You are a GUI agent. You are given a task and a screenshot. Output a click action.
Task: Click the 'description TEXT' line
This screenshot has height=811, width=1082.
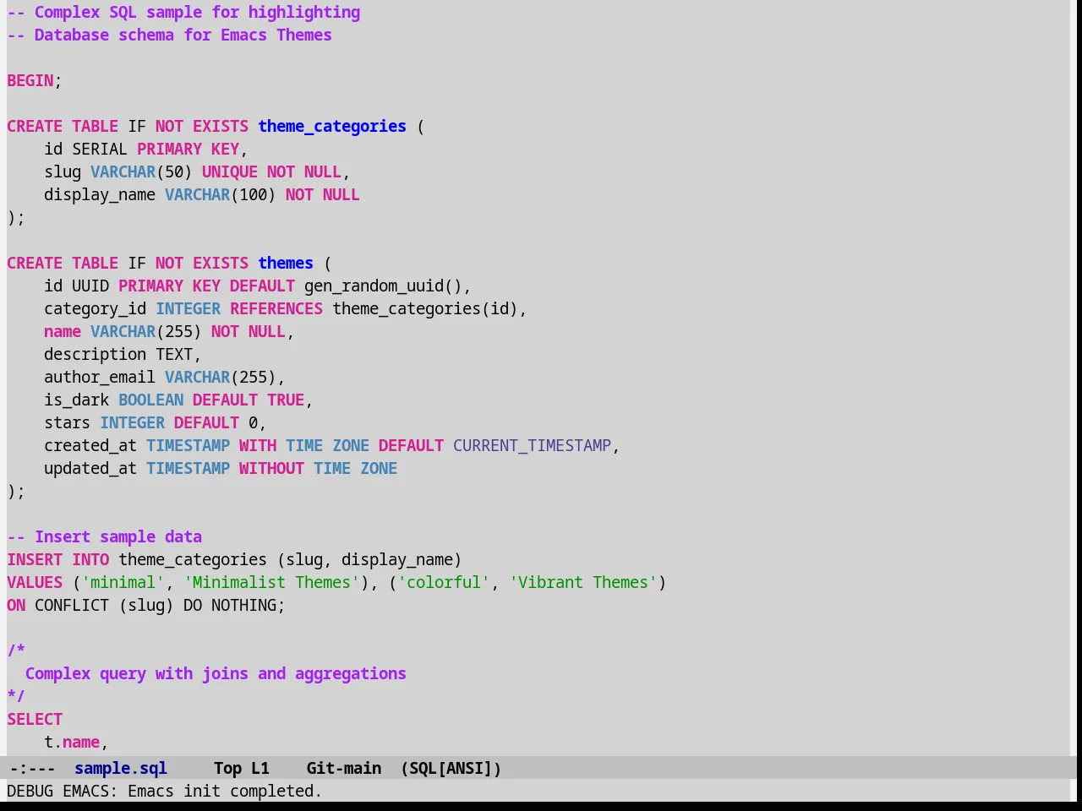[x=123, y=354]
